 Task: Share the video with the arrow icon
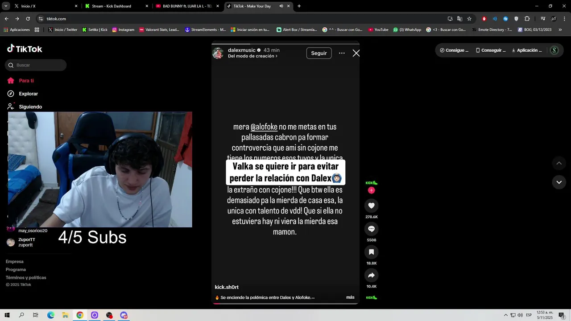tap(371, 275)
